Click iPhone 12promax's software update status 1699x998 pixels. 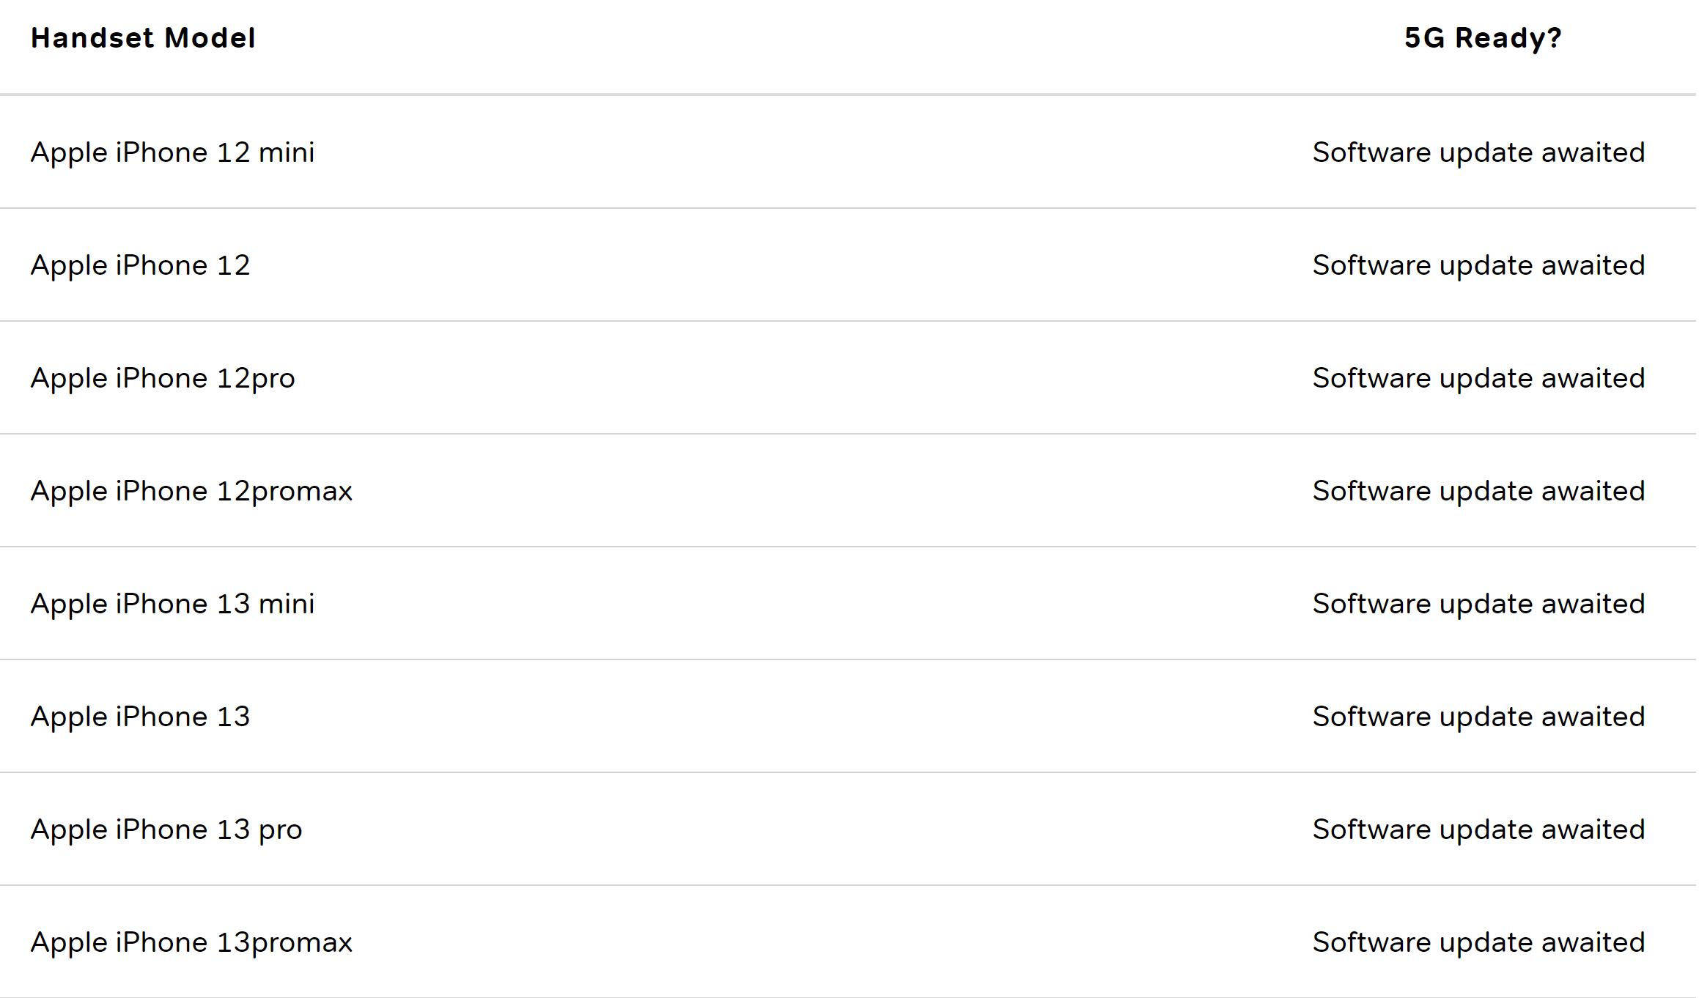(1479, 491)
